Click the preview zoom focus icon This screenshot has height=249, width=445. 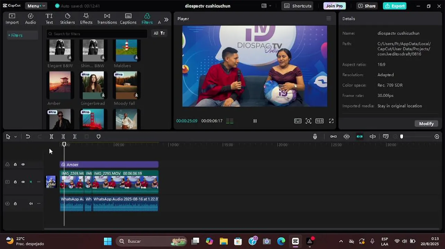308,121
